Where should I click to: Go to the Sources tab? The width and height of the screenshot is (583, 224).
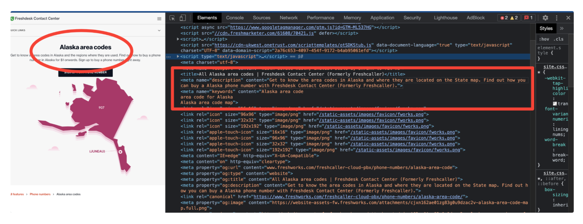[262, 18]
